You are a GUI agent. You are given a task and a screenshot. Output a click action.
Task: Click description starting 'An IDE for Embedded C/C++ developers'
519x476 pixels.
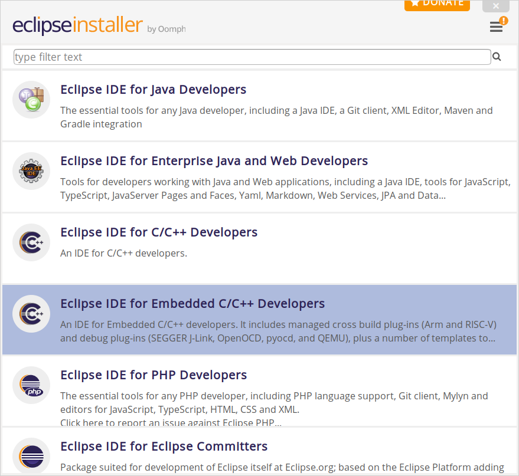[278, 331]
